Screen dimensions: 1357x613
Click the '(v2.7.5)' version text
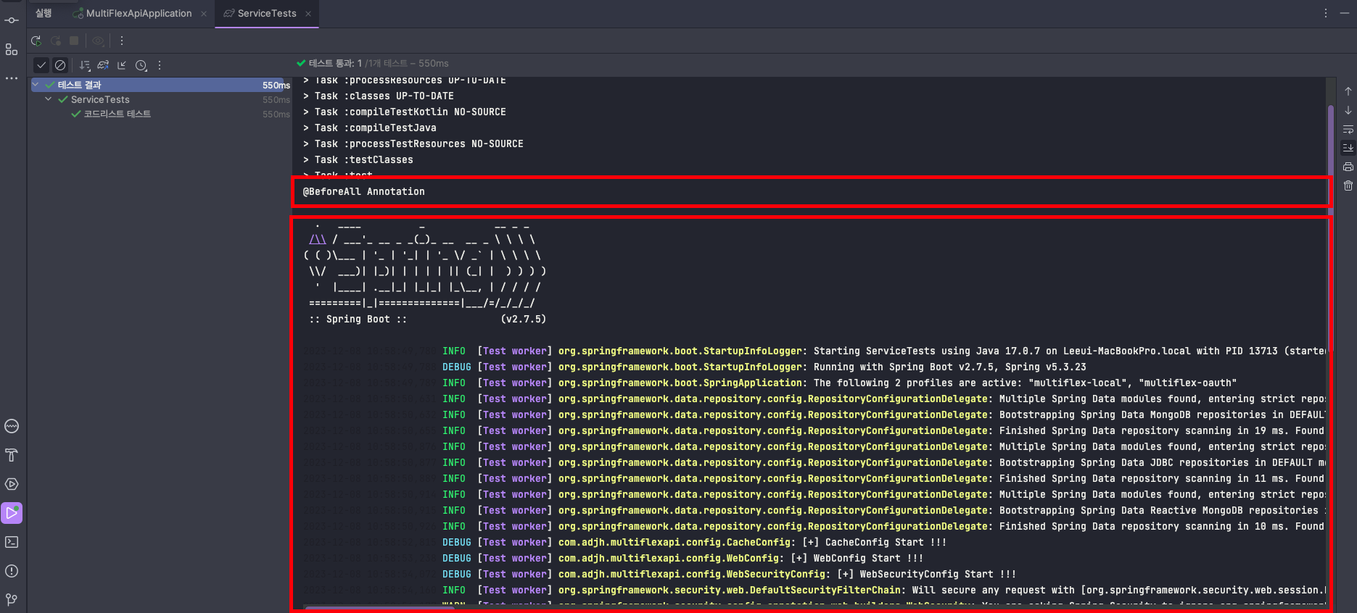(x=524, y=319)
